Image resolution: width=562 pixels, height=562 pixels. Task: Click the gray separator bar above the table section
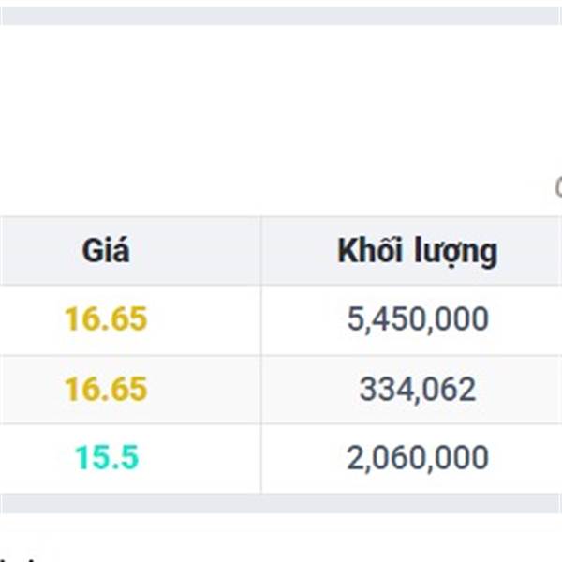281,15
